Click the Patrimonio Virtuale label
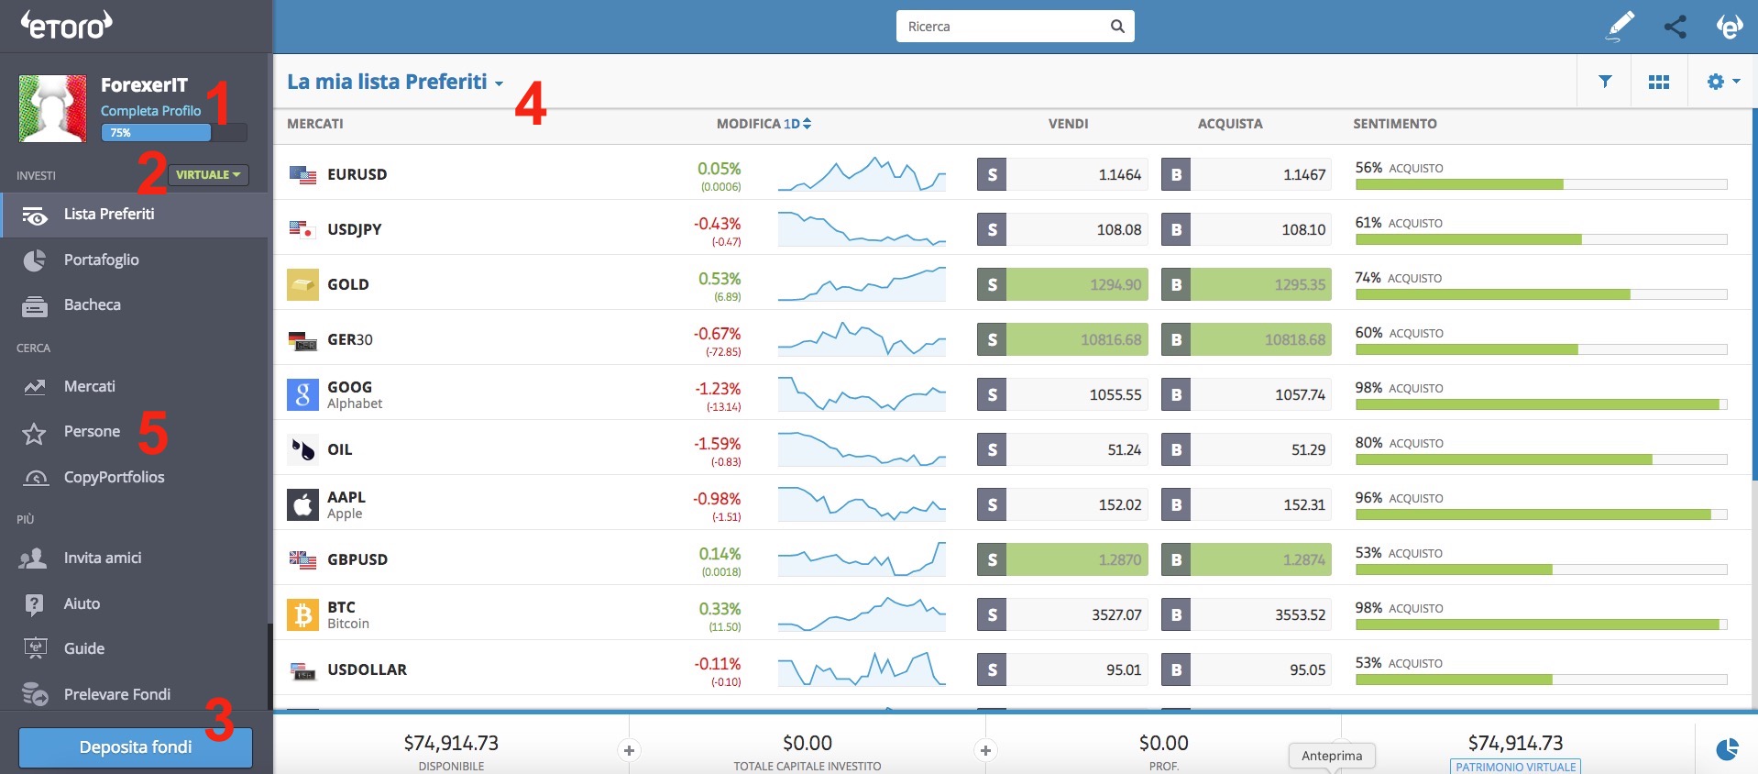Viewport: 1758px width, 774px height. coord(1515,767)
